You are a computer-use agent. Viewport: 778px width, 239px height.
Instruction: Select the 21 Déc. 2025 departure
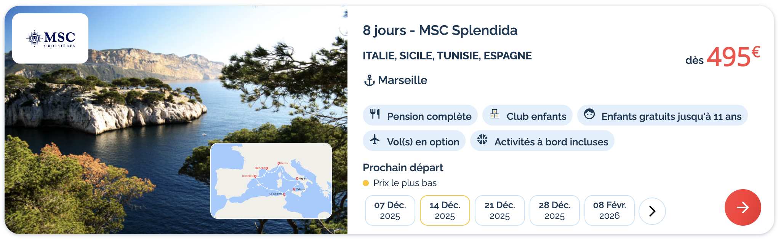click(499, 210)
